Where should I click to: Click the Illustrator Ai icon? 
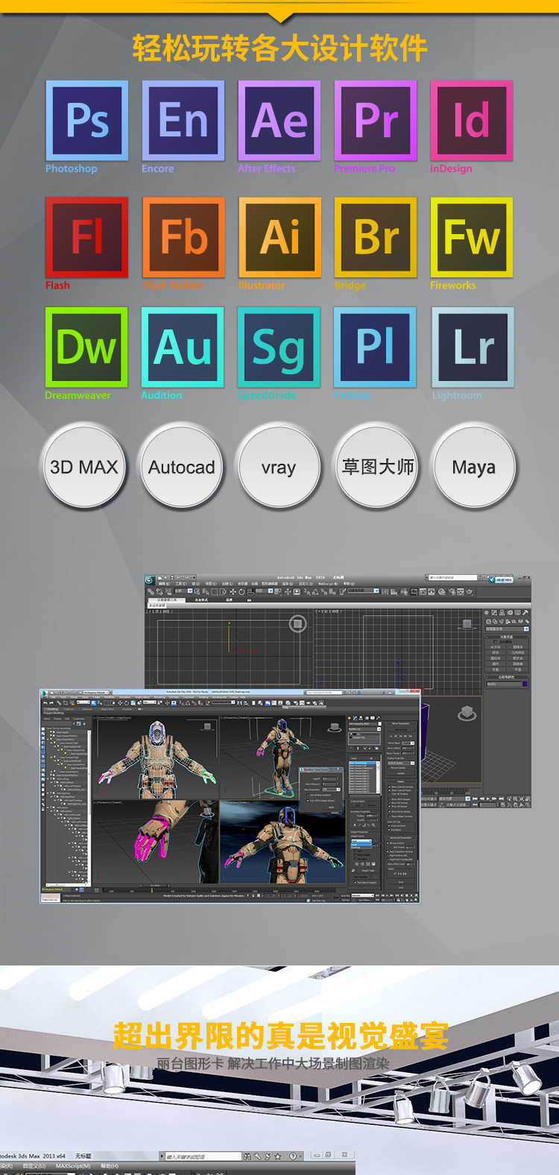pos(279,237)
